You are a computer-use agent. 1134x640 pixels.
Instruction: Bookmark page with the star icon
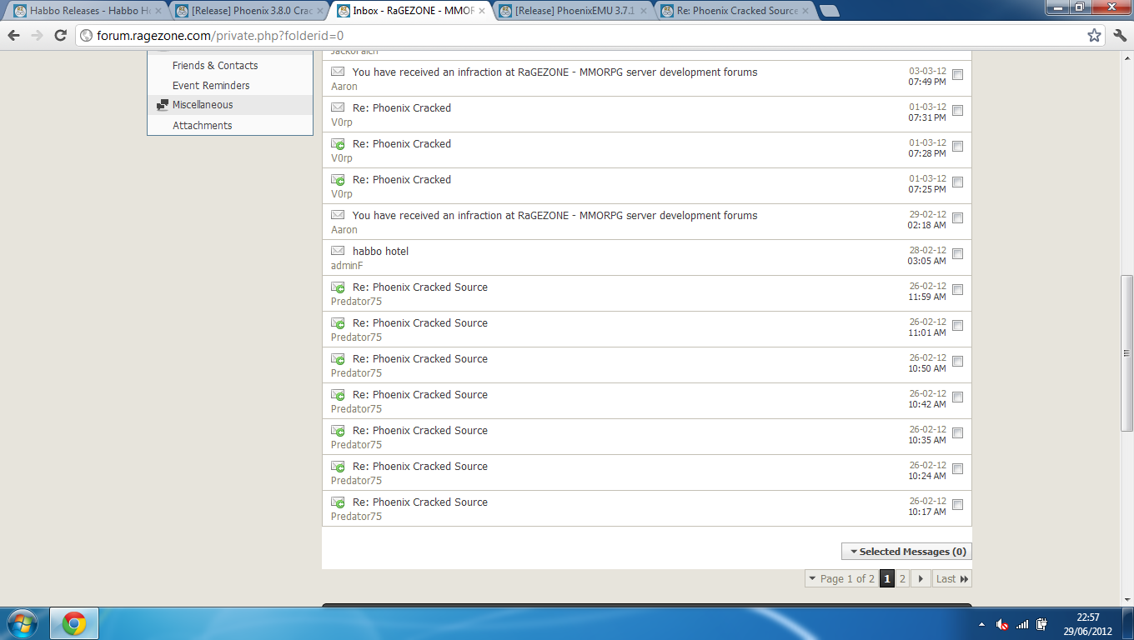pyautogui.click(x=1094, y=35)
